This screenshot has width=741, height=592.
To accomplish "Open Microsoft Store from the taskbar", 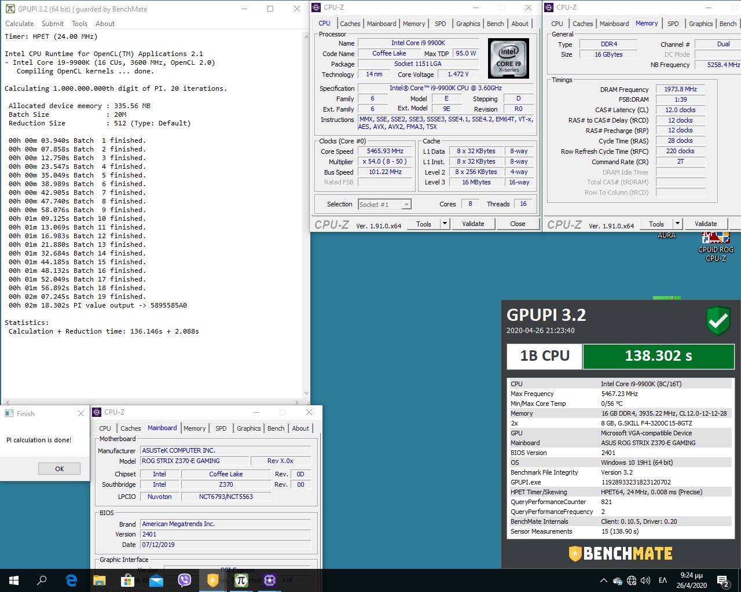I will pos(127,580).
